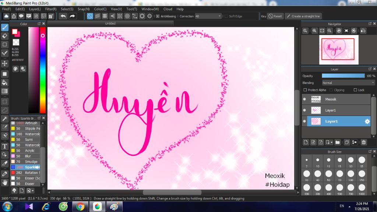Enable crisscross grid snap guide
Viewport: 377px width, 212px height.
click(105, 16)
